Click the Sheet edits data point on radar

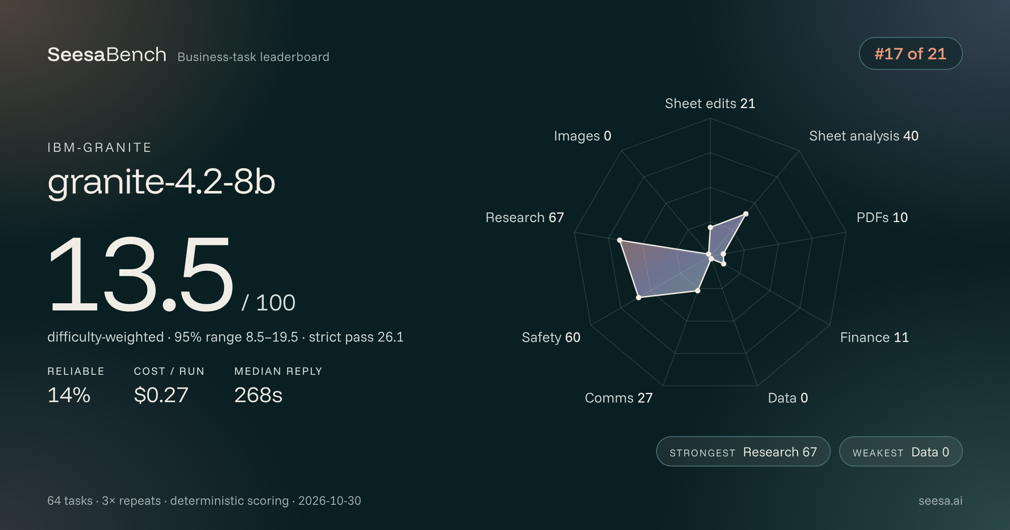[710, 228]
